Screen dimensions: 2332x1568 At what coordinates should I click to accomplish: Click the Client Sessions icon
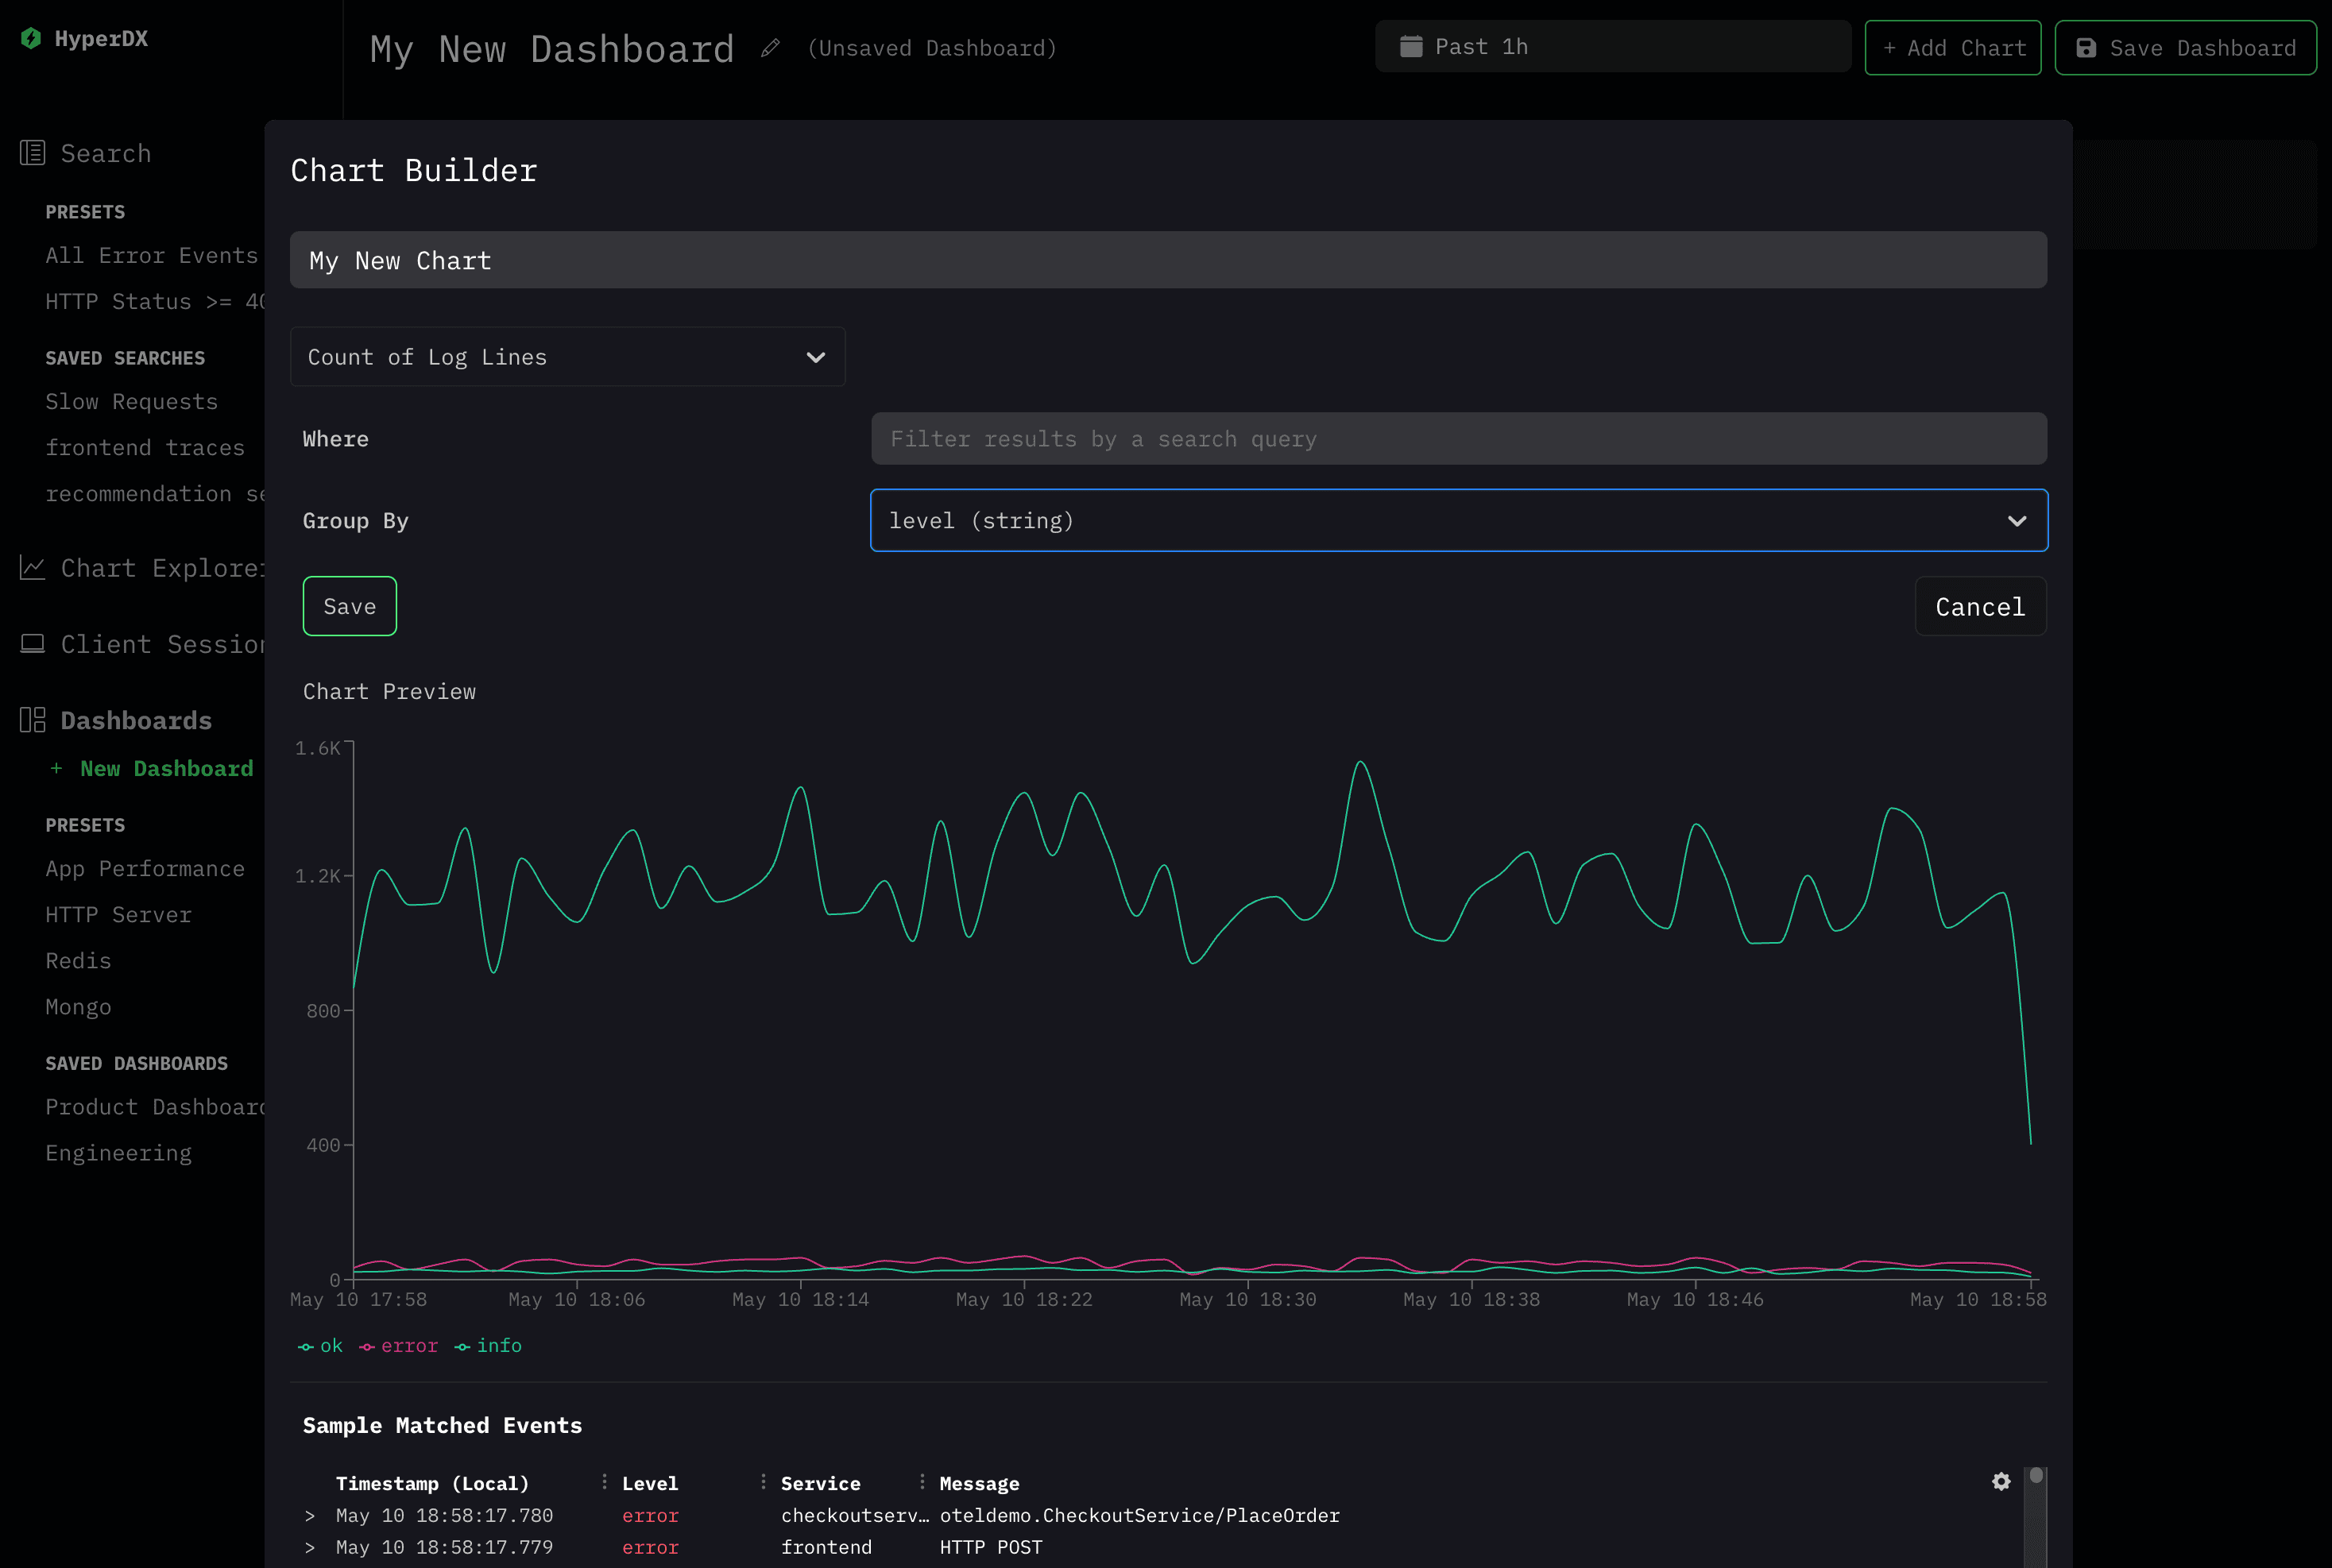pyautogui.click(x=32, y=644)
